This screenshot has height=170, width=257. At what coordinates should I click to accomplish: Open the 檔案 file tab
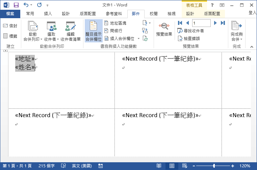[10, 14]
